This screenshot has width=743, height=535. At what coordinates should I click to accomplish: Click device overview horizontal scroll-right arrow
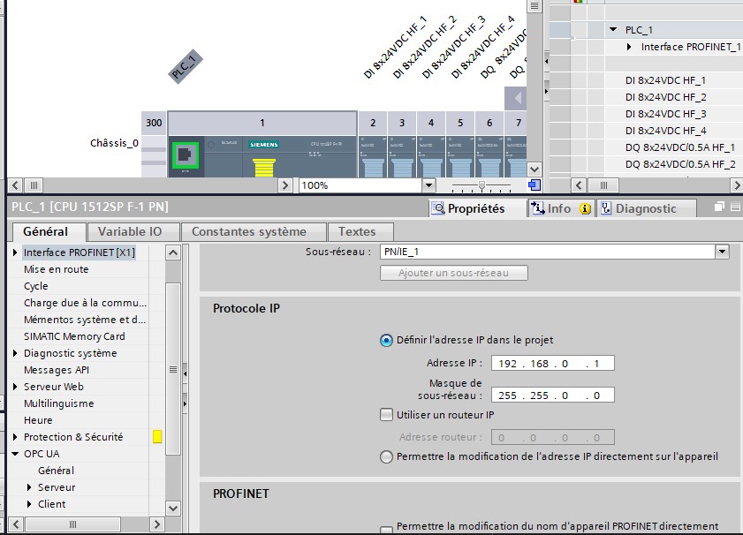coord(736,185)
